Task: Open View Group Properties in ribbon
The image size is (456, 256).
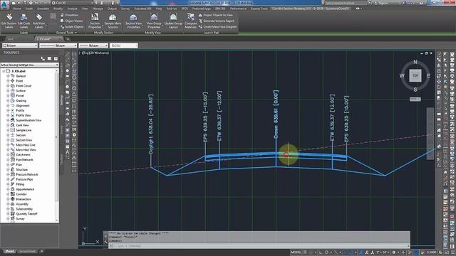Action: click(154, 21)
